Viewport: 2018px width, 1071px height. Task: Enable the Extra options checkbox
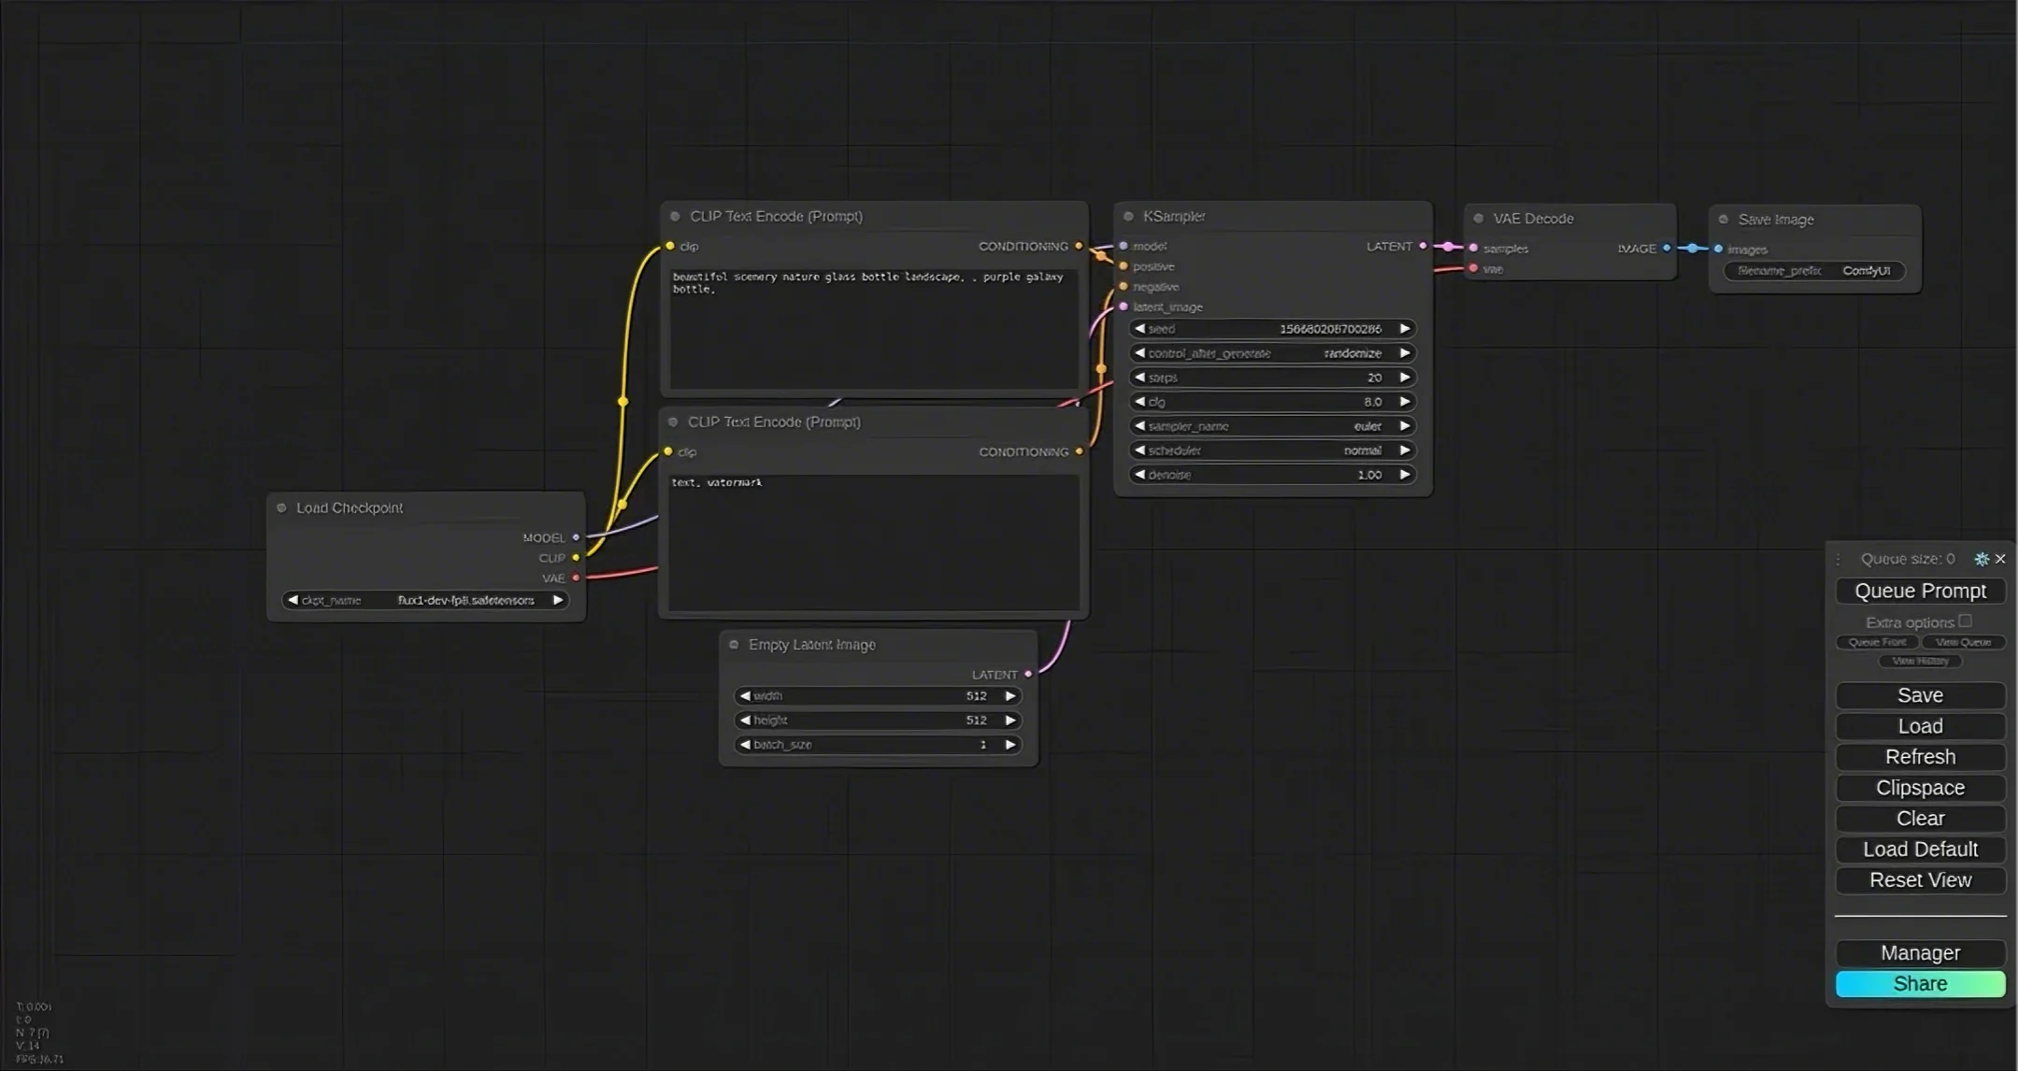point(1965,621)
